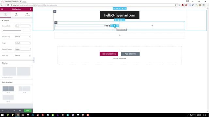Click the middle icon in the 555 widget toolbar
Screen dimensions: 209x117
(115, 26)
